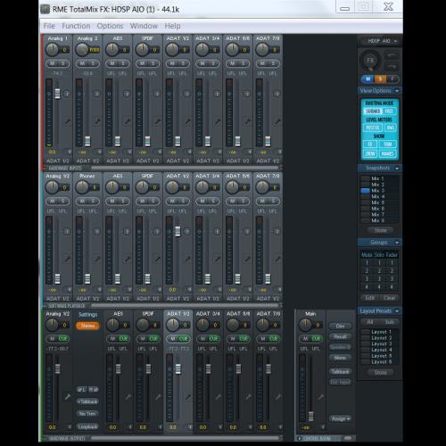
Task: Collapse the View Options panel
Action: (397, 91)
